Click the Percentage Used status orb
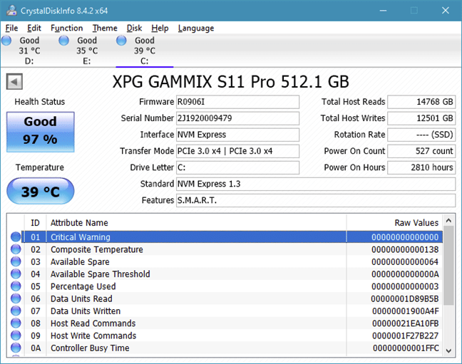Image resolution: width=462 pixels, height=364 pixels. [16, 287]
